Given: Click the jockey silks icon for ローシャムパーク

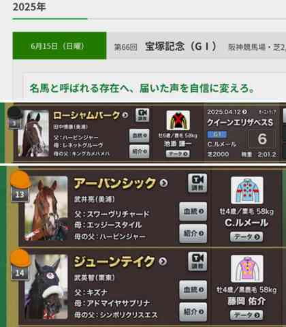Looking at the screenshot, I should click(178, 121).
